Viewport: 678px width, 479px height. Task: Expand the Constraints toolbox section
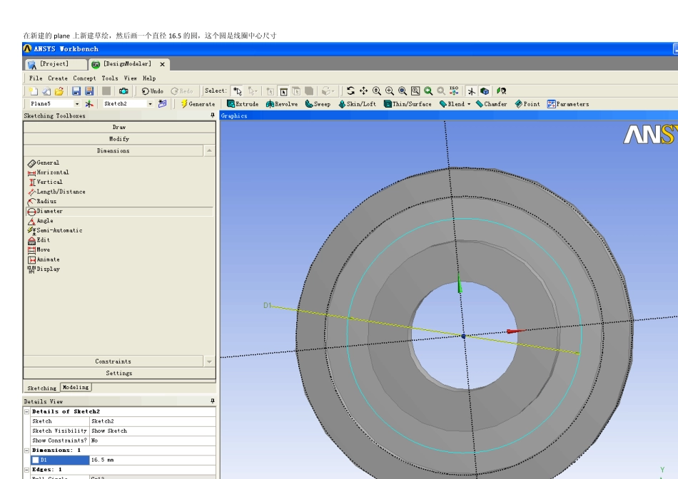(x=114, y=361)
